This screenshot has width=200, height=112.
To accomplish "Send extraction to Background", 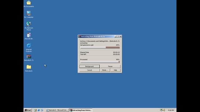I will [x=89, y=66].
